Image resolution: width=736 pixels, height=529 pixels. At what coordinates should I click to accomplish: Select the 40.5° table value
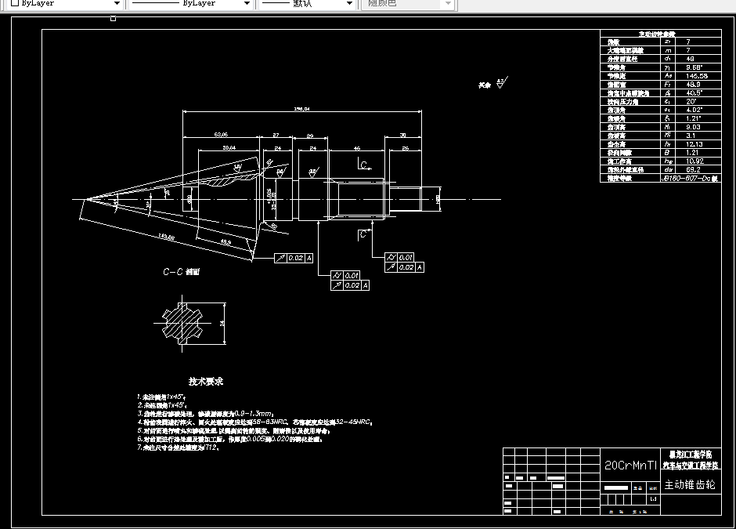pos(695,93)
